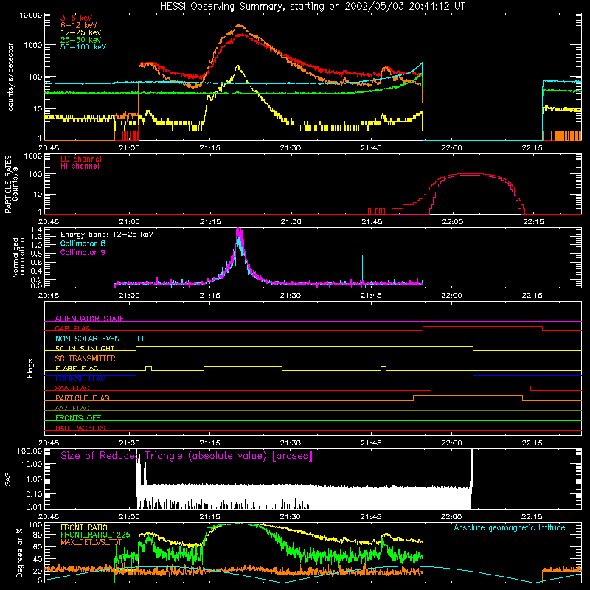Select the "Collimator 8" legend label

(83, 243)
